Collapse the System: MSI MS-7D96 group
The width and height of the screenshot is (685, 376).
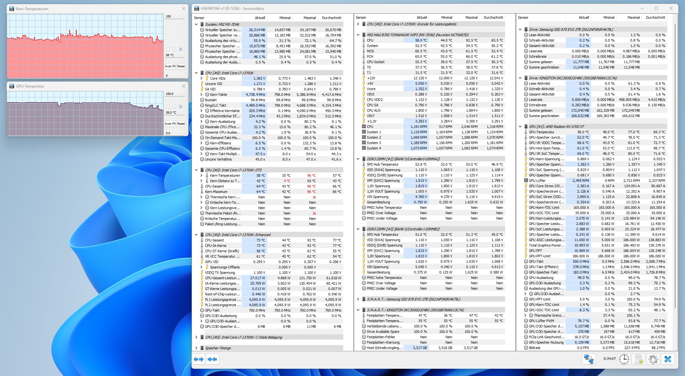point(196,24)
